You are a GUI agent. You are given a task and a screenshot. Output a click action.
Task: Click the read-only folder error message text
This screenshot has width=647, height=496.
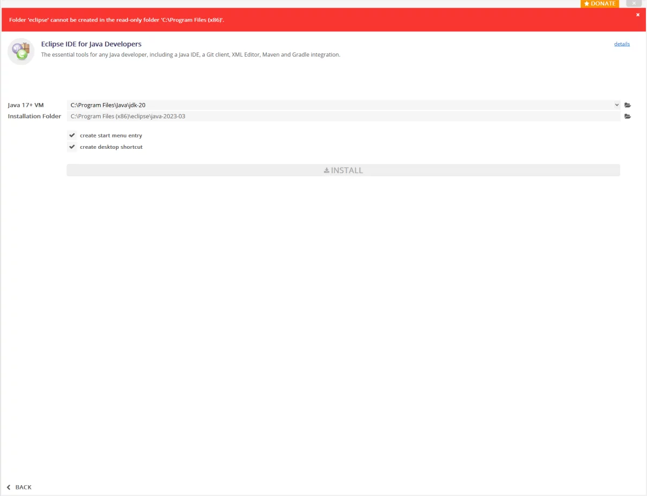[116, 20]
